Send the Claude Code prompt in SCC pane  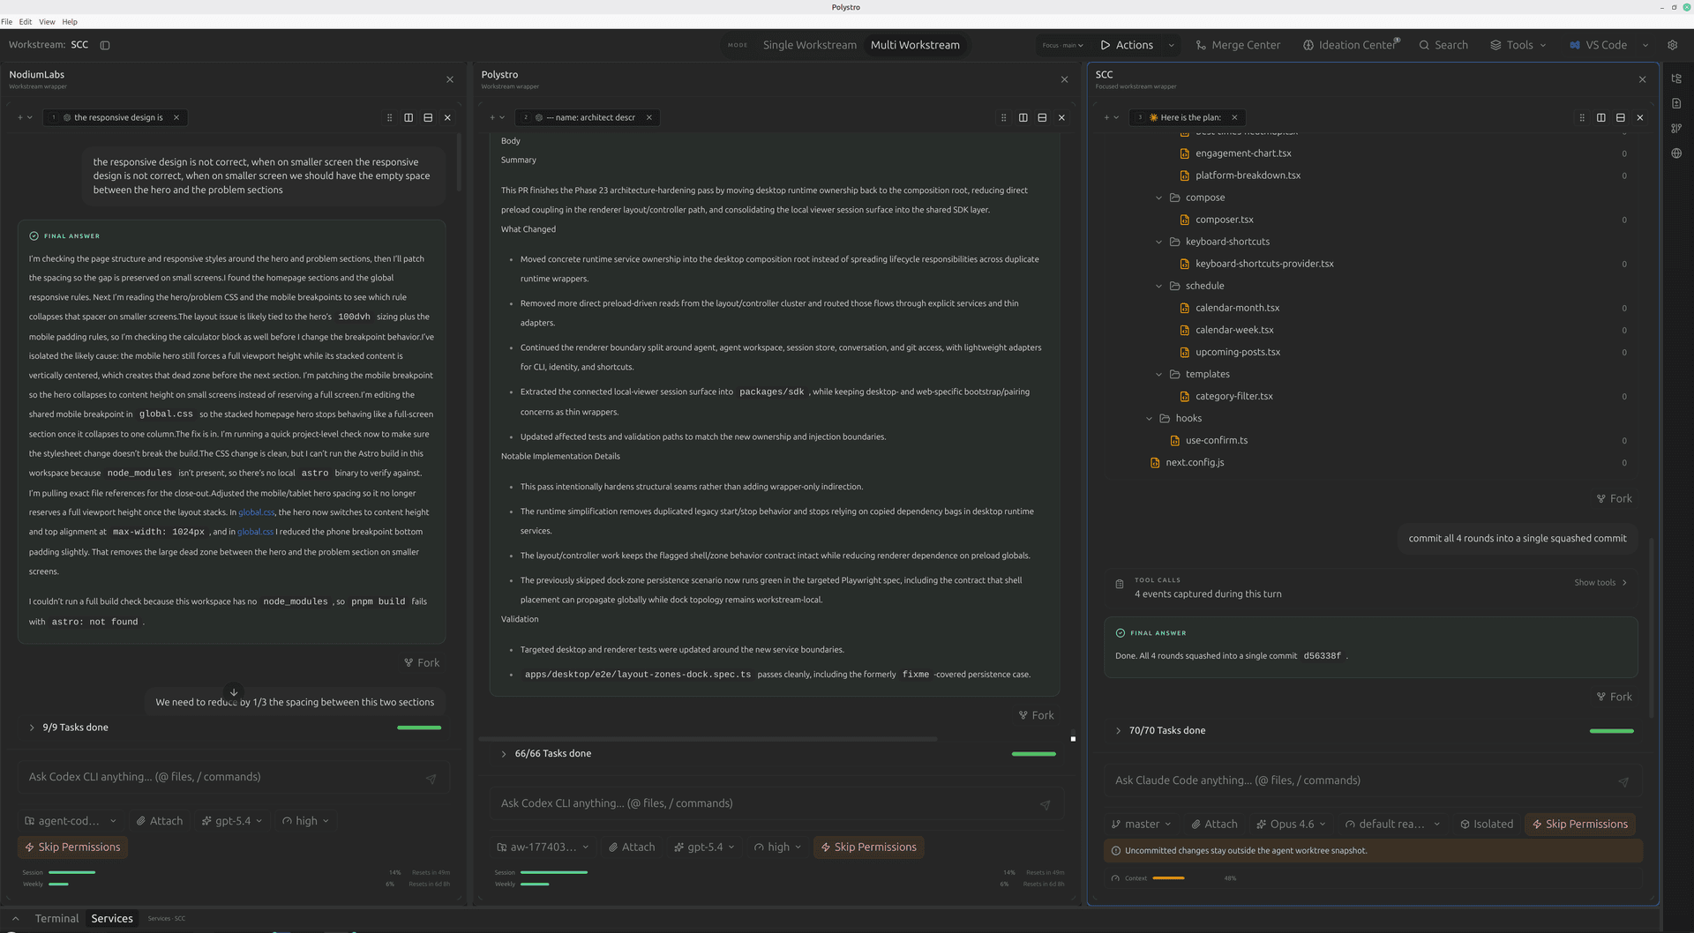click(x=1623, y=782)
